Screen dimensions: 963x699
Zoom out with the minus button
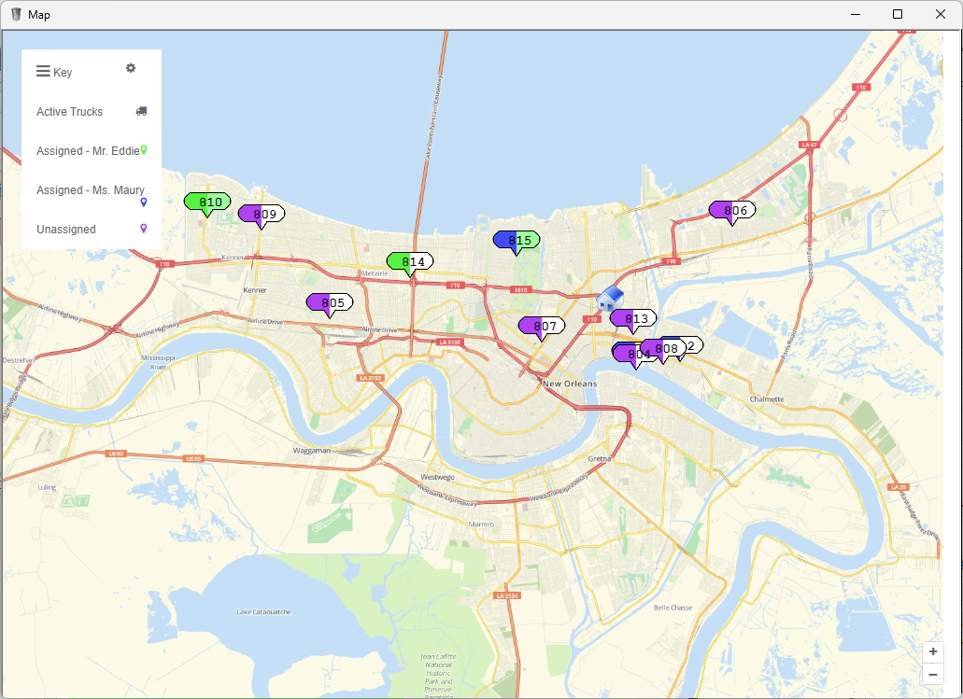coord(932,674)
